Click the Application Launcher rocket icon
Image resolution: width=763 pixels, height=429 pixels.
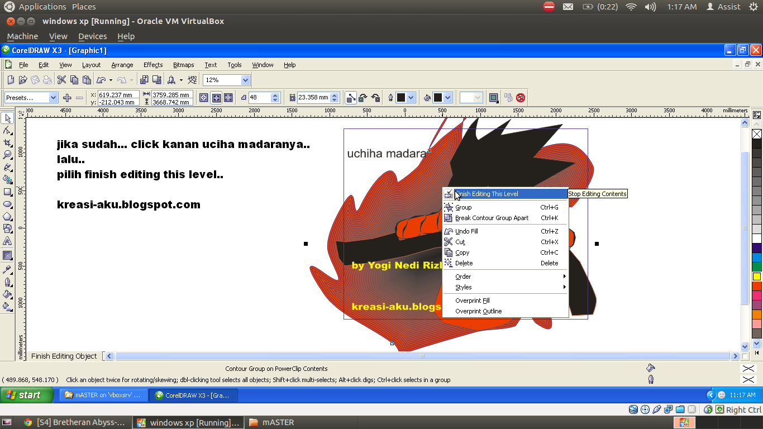[x=172, y=80]
